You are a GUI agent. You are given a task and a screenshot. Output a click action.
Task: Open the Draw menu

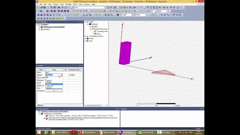point(62,4)
